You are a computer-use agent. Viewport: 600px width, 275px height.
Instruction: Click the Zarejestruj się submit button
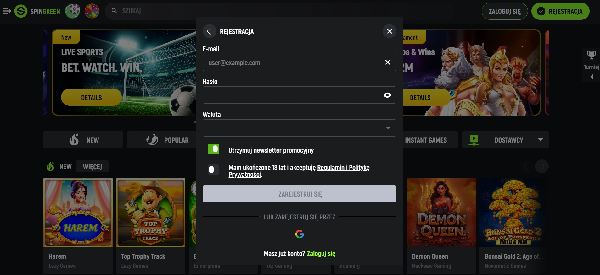(x=299, y=194)
